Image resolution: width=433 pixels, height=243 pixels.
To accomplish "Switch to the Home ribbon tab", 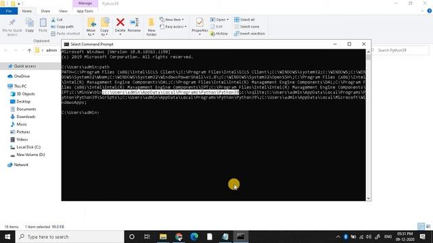I will coord(27,11).
